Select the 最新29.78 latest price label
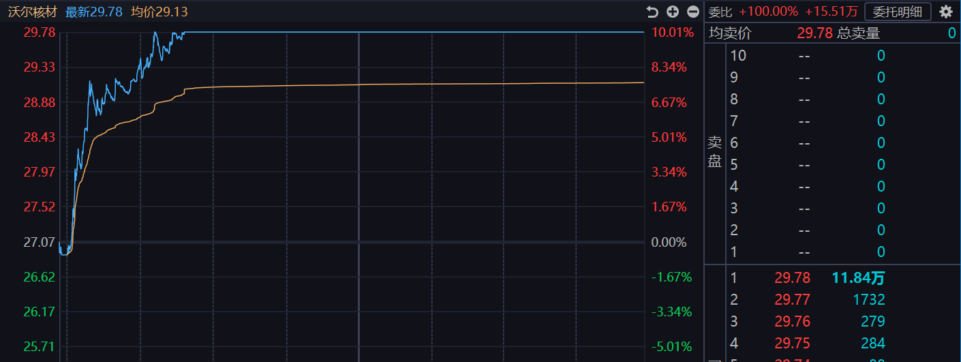Image resolution: width=961 pixels, height=362 pixels. [x=93, y=12]
